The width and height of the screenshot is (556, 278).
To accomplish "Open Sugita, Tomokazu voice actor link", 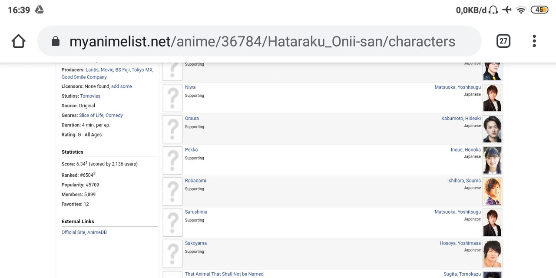I will point(462,274).
